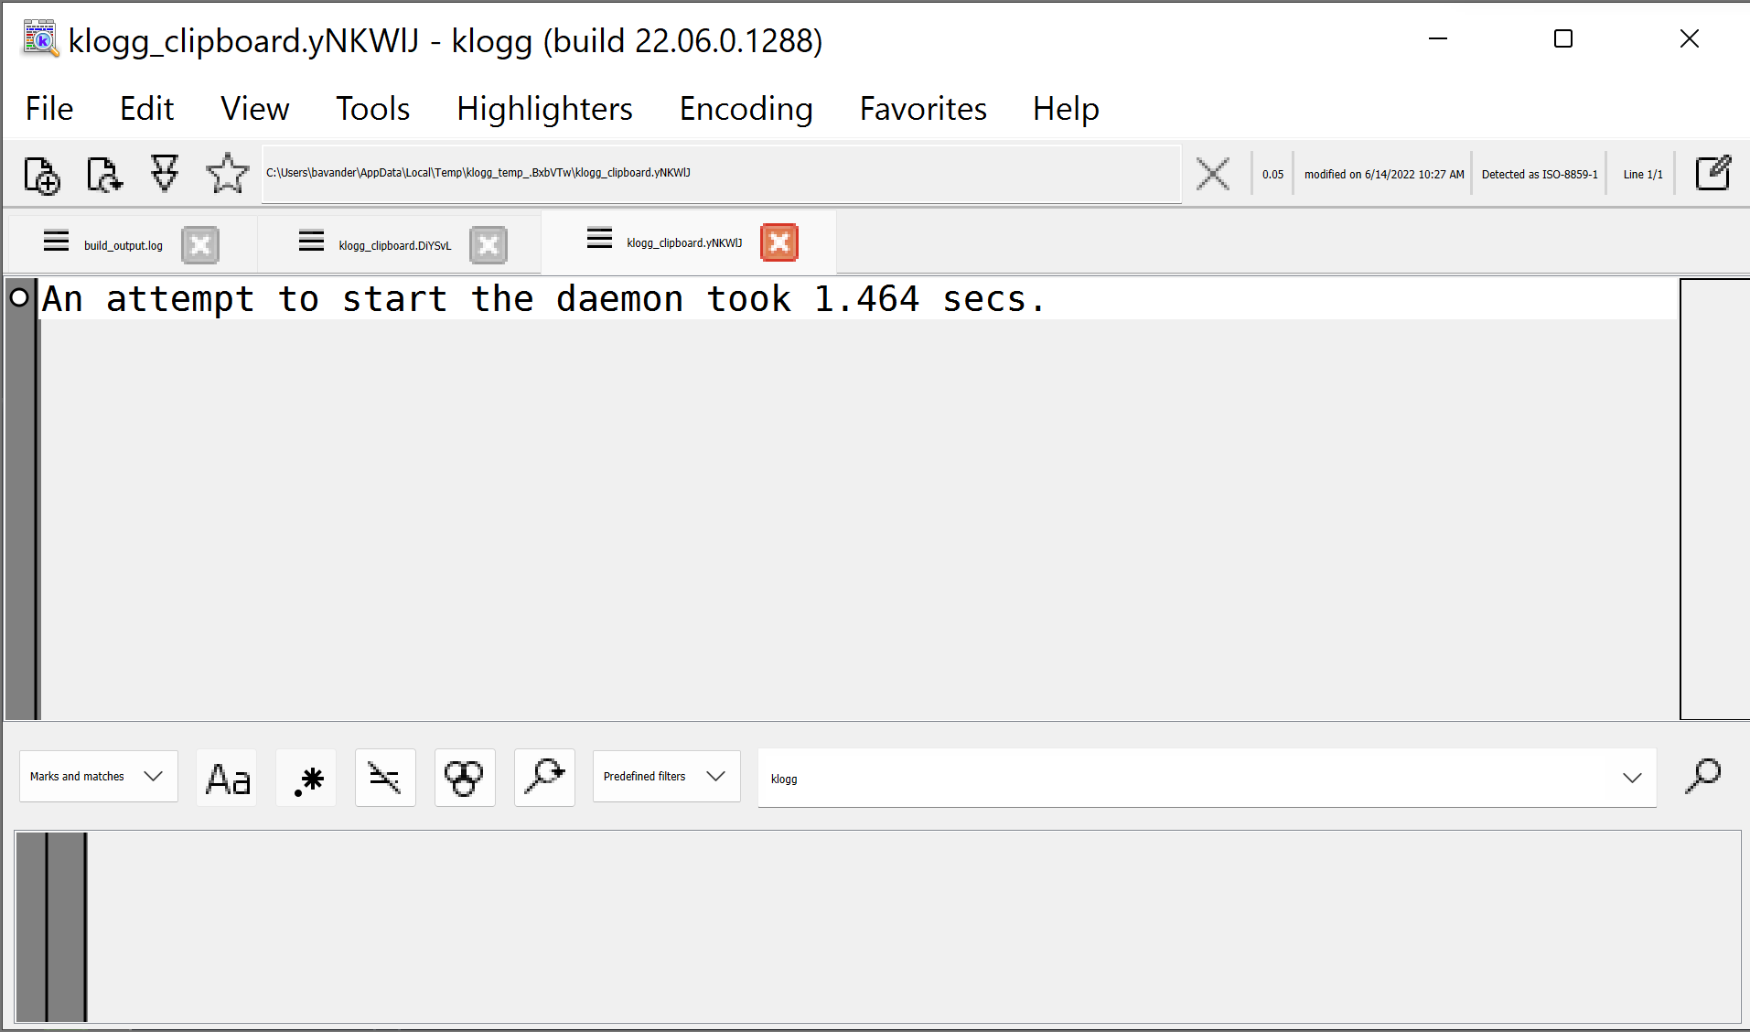This screenshot has height=1032, width=1750.
Task: Click the klogg application icon in title bar
Action: click(40, 39)
